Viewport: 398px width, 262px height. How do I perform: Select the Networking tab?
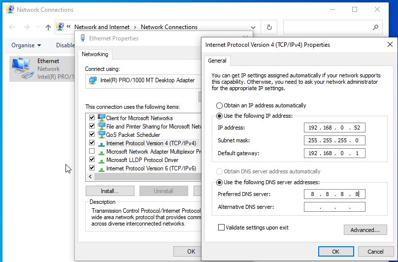[95, 54]
